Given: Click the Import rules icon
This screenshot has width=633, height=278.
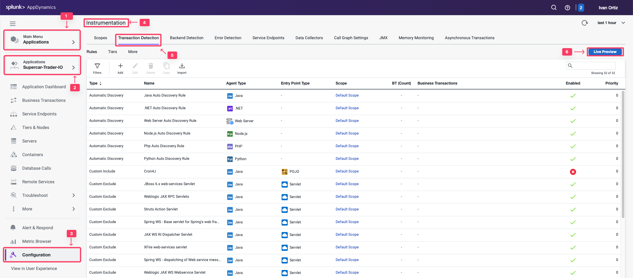Looking at the screenshot, I should pyautogui.click(x=182, y=66).
